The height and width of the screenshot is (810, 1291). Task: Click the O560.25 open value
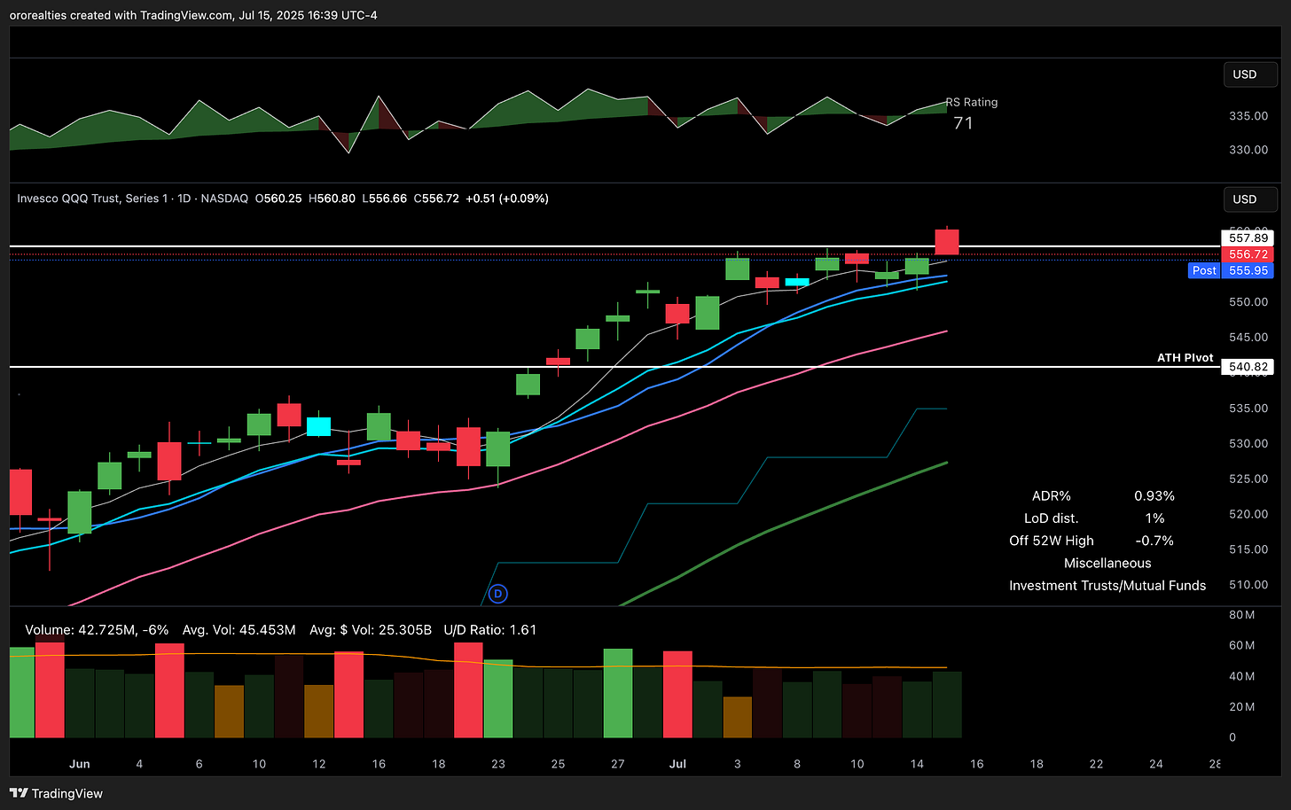[x=278, y=199]
